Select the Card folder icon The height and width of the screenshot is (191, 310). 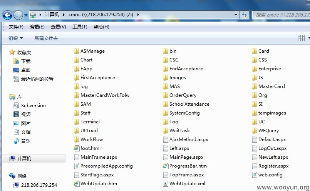[254, 51]
